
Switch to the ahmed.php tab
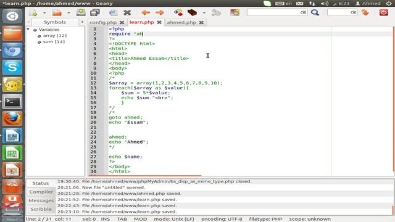(181, 22)
